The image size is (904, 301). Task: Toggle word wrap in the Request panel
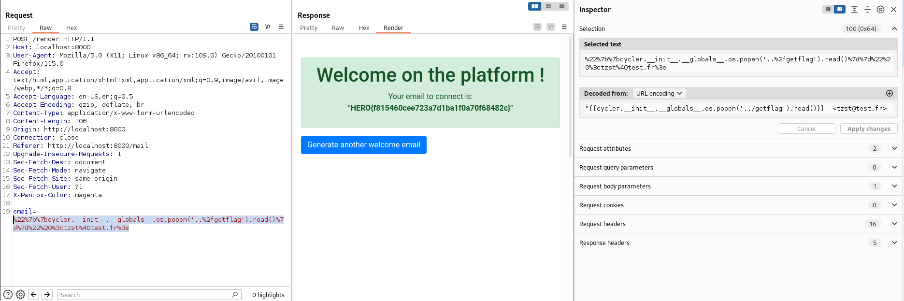coord(254,27)
